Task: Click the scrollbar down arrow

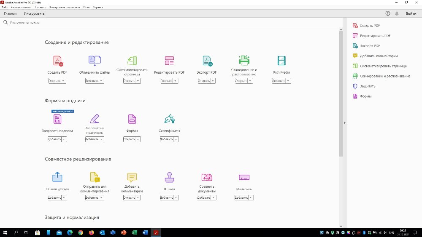Action: tap(341, 226)
